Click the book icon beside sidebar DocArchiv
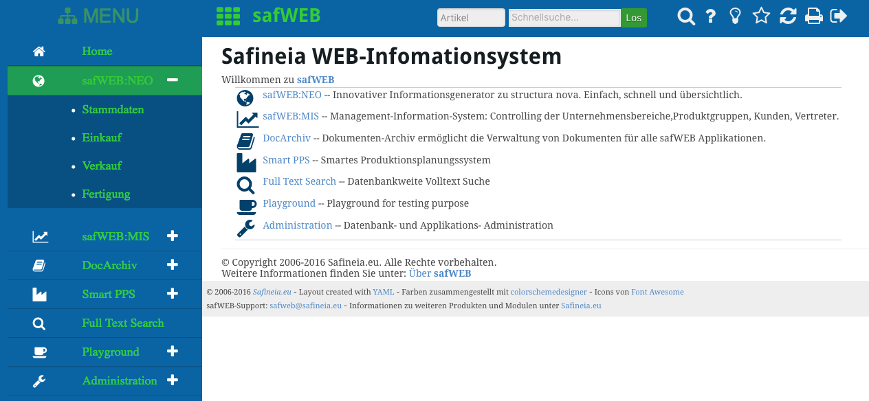The height and width of the screenshot is (401, 869). (x=39, y=266)
